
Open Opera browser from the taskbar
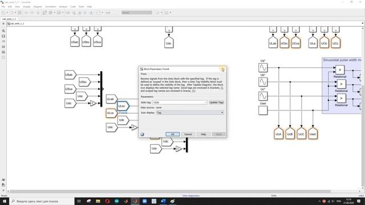point(107,201)
